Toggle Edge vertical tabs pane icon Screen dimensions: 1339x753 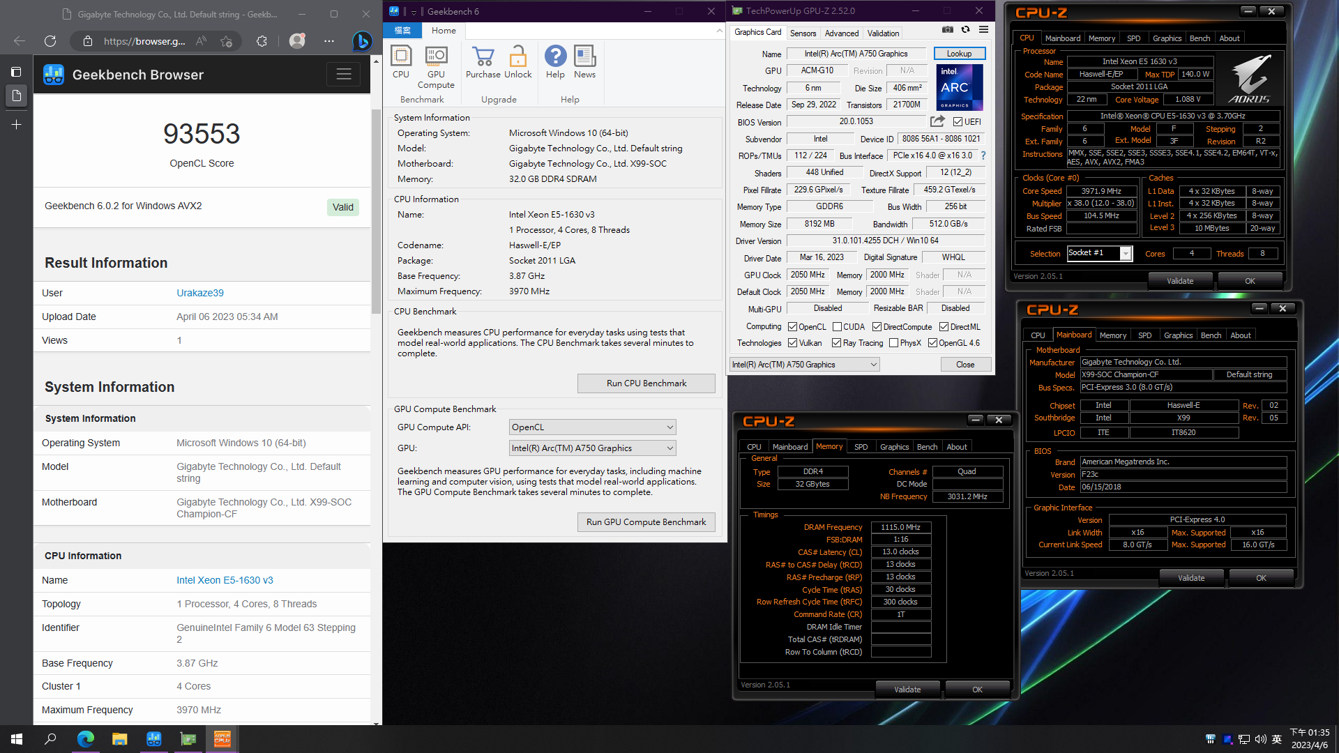point(16,96)
